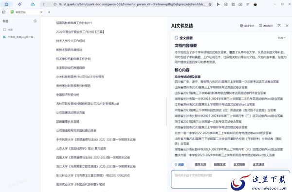
Task: Select the 夸克文档 browser tab
Action: [26, 12]
